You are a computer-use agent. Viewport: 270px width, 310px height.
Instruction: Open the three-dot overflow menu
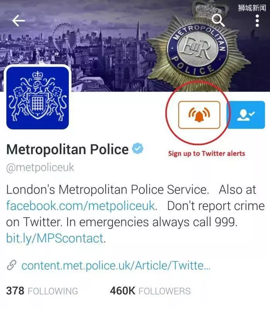coord(257,21)
